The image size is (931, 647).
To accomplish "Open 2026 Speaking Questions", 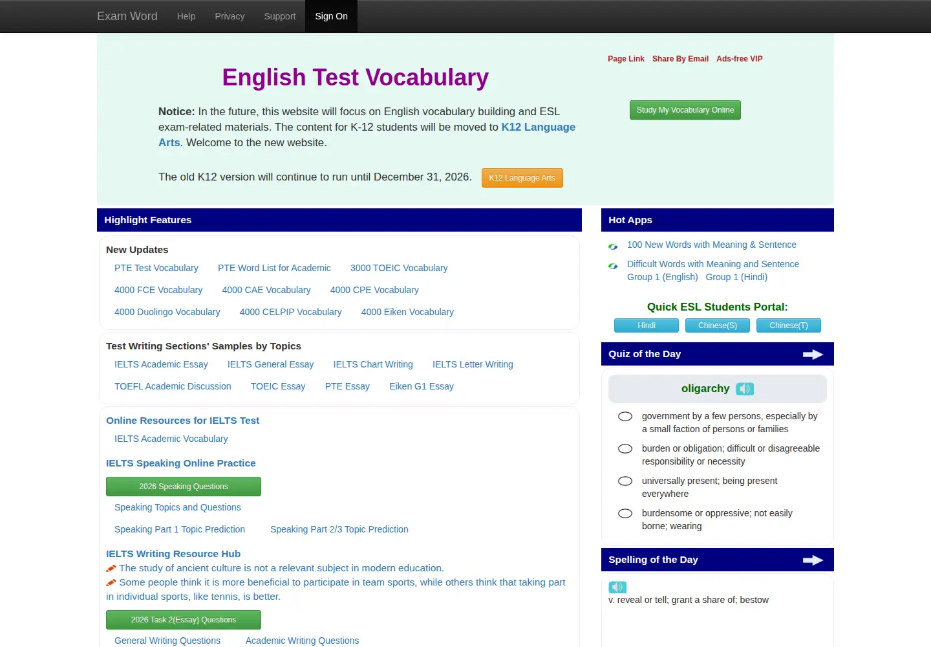I will [x=184, y=487].
